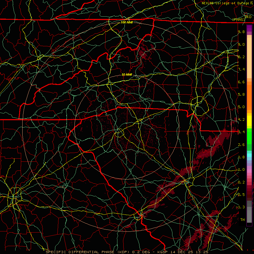Click the 5.8 value on color scale

coord(241,95)
